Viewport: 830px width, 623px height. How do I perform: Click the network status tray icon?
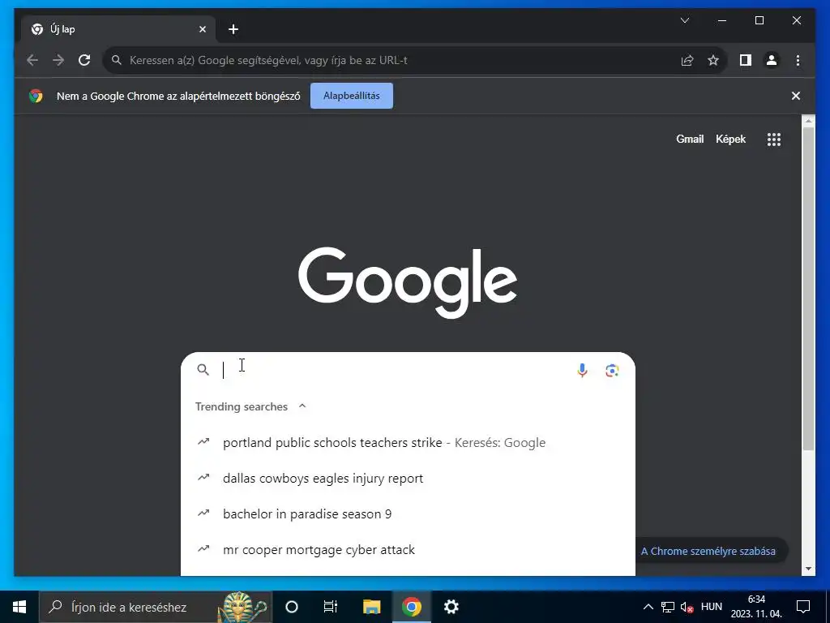pos(668,607)
